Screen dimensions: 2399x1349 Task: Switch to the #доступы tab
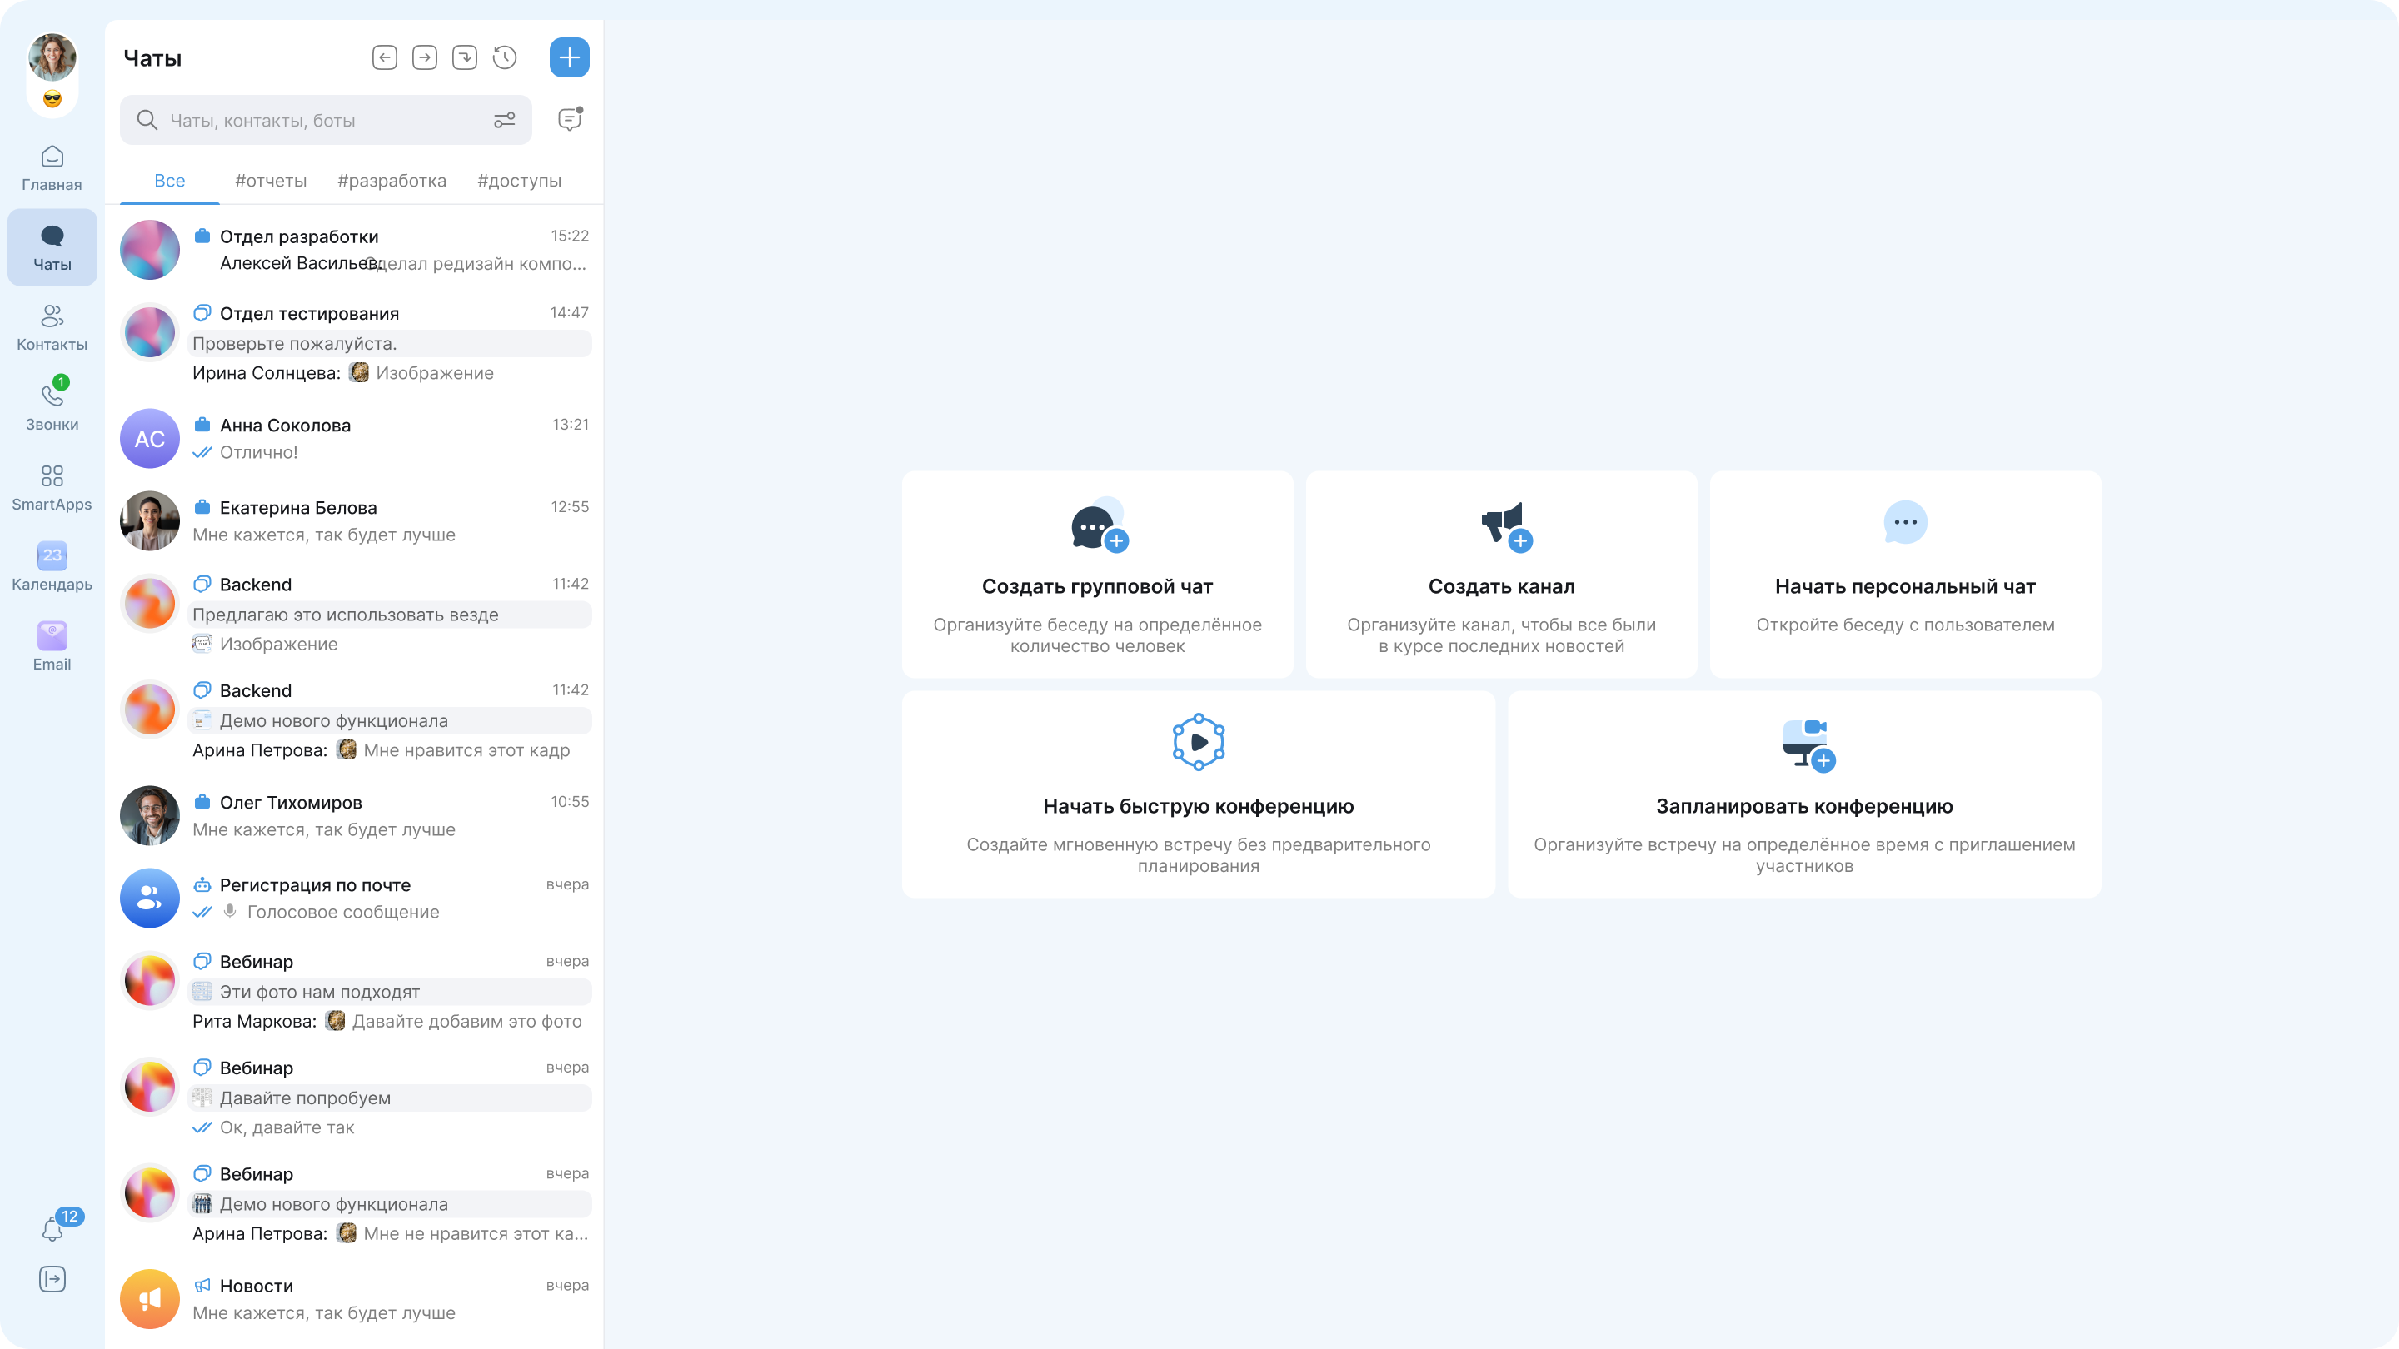tap(520, 181)
